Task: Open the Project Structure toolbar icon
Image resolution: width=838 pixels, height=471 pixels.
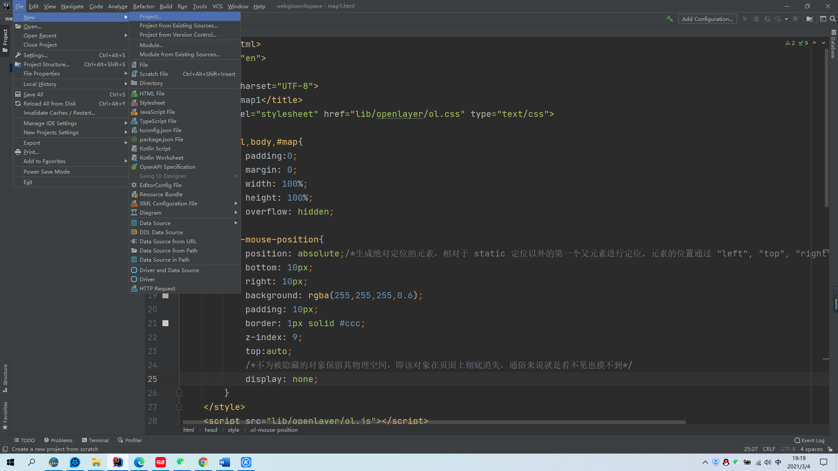Action: (810, 19)
